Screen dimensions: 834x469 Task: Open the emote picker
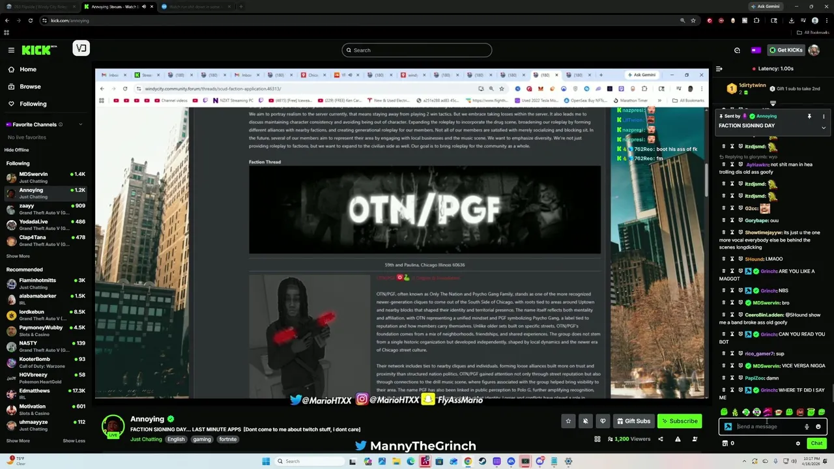point(818,427)
